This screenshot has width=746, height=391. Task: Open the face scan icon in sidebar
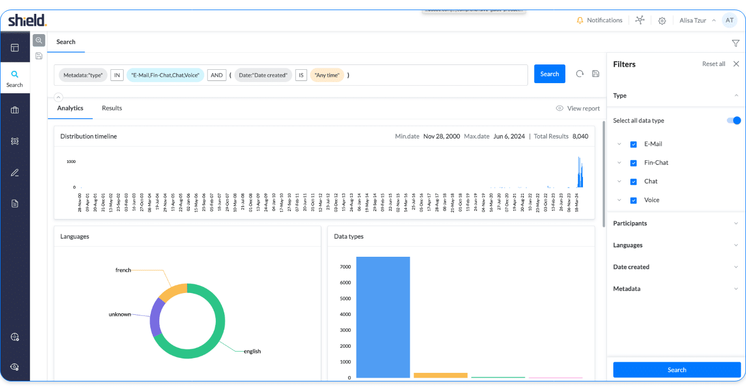(15, 141)
